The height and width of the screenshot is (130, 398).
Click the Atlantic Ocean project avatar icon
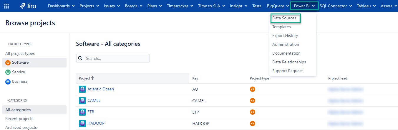coord(82,89)
